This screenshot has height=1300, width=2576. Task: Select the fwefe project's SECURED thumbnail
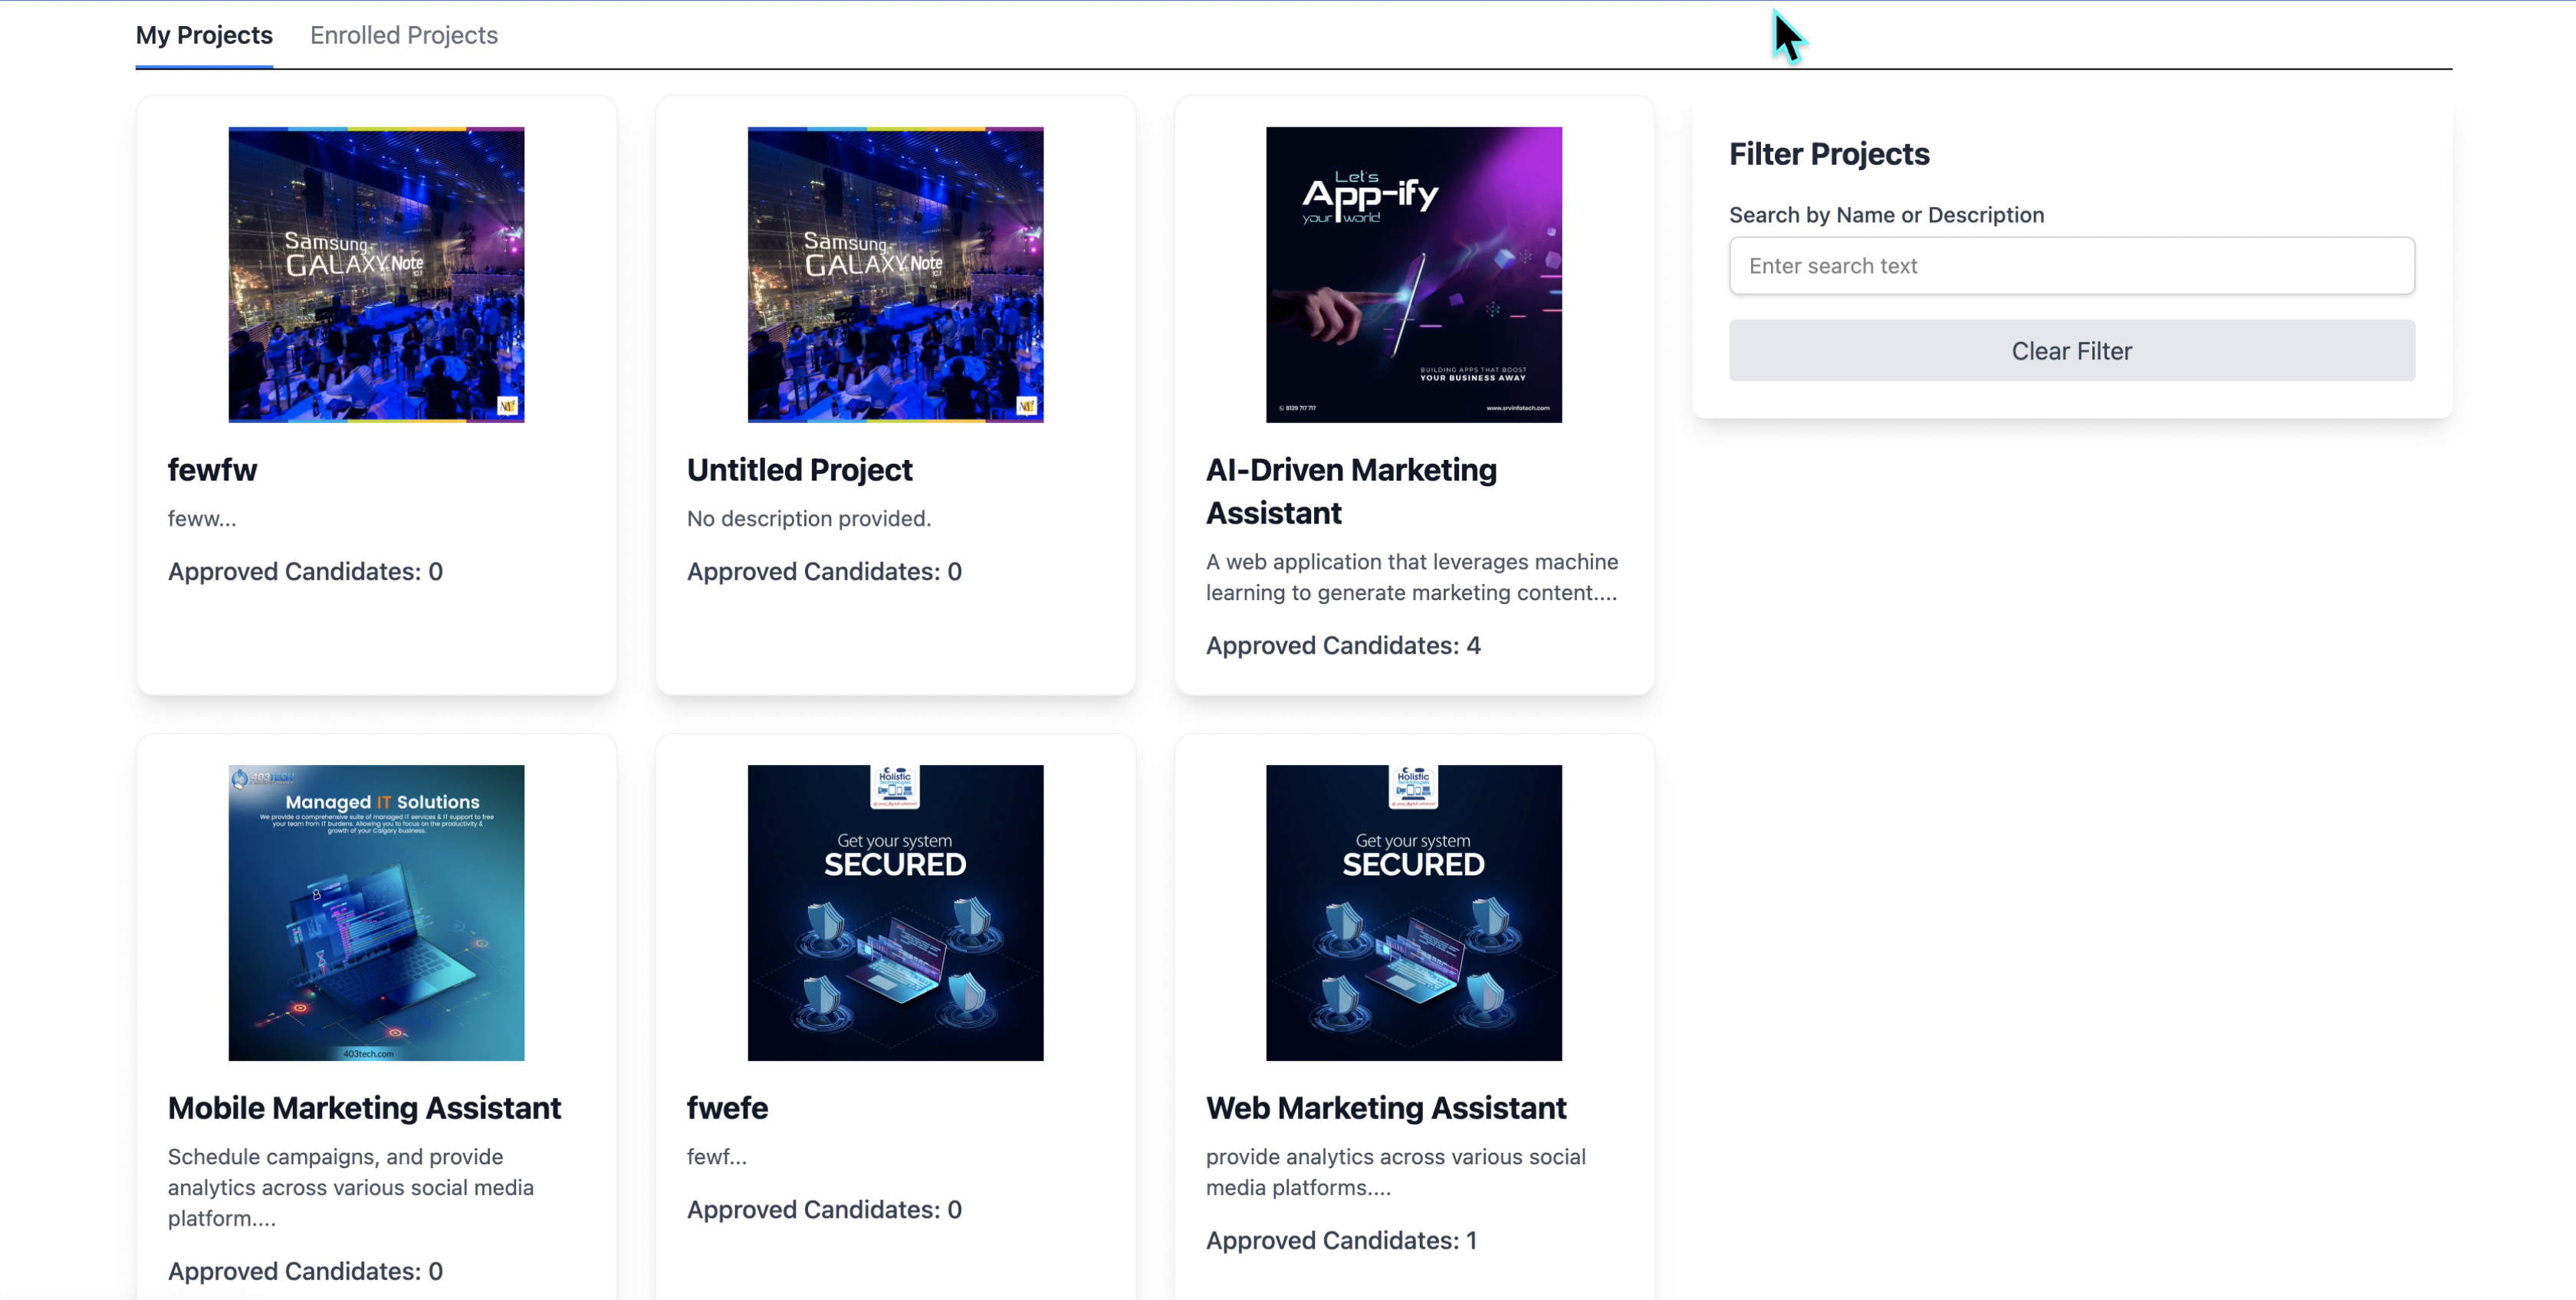point(895,912)
